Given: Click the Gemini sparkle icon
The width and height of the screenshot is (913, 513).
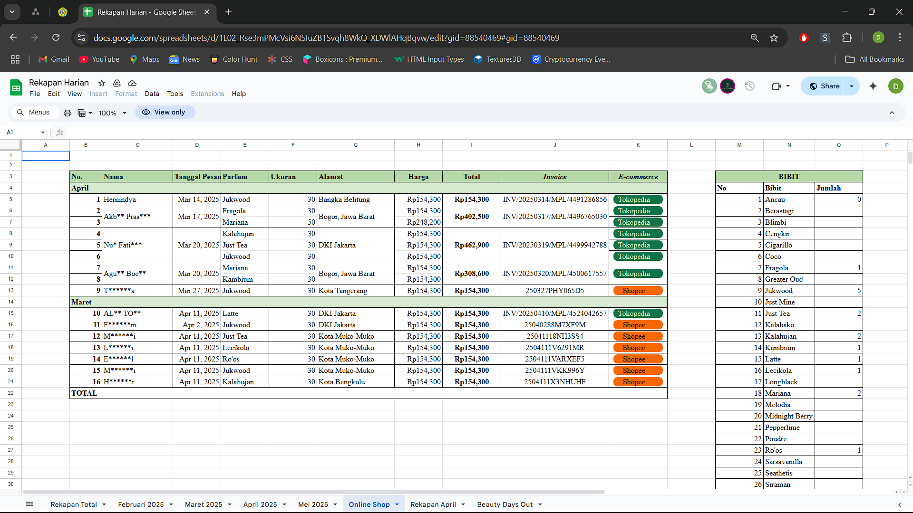Looking at the screenshot, I should point(873,86).
